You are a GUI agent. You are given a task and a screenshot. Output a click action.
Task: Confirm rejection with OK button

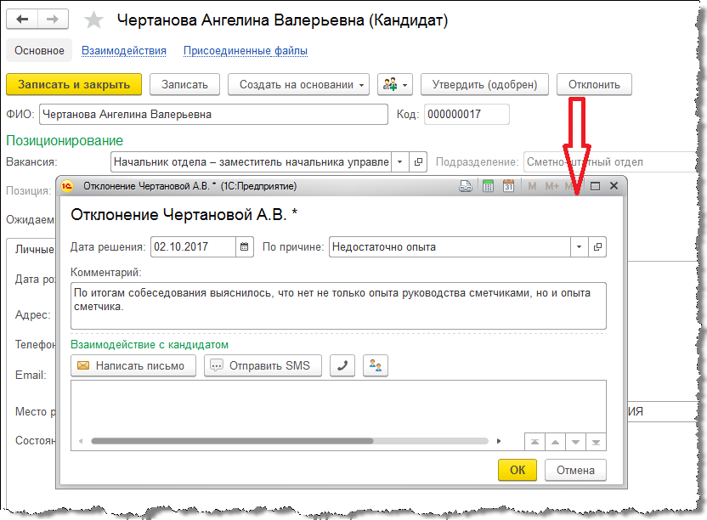coord(517,470)
